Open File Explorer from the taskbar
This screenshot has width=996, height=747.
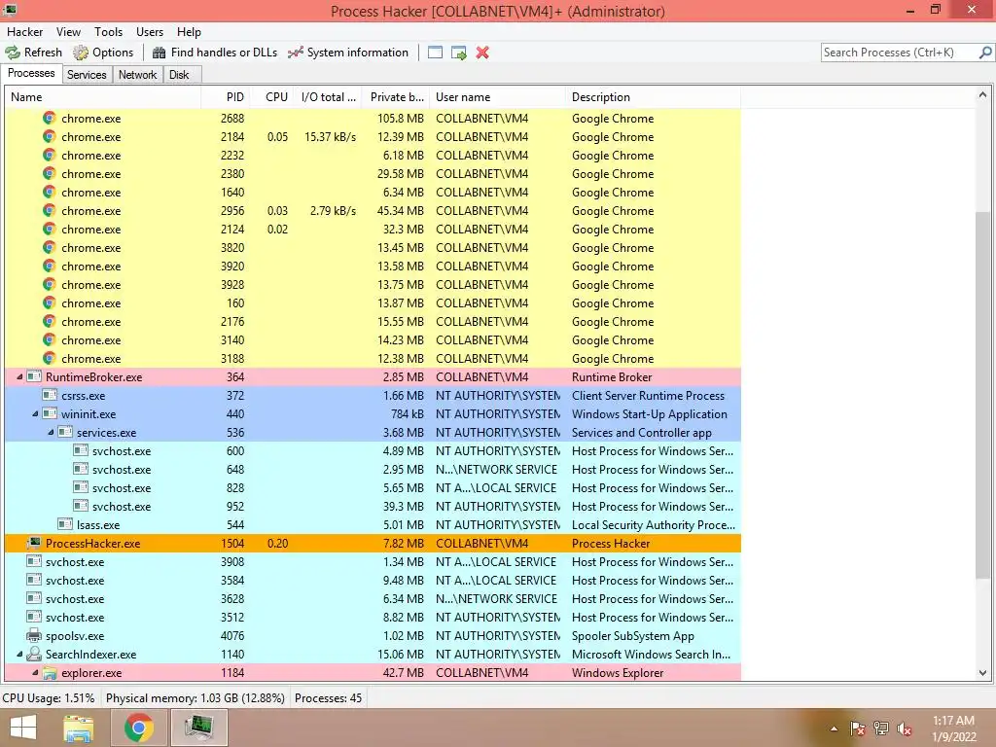79,728
